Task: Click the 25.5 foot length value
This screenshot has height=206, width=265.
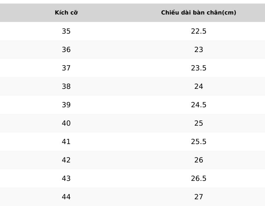Action: (x=199, y=142)
